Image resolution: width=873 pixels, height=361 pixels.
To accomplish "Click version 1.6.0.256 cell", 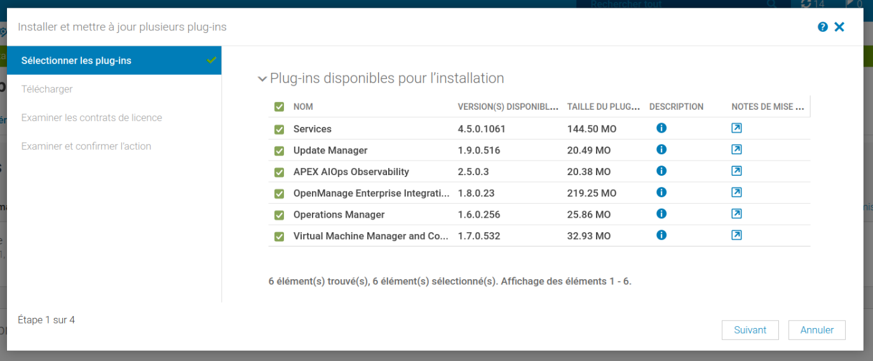I will [479, 214].
